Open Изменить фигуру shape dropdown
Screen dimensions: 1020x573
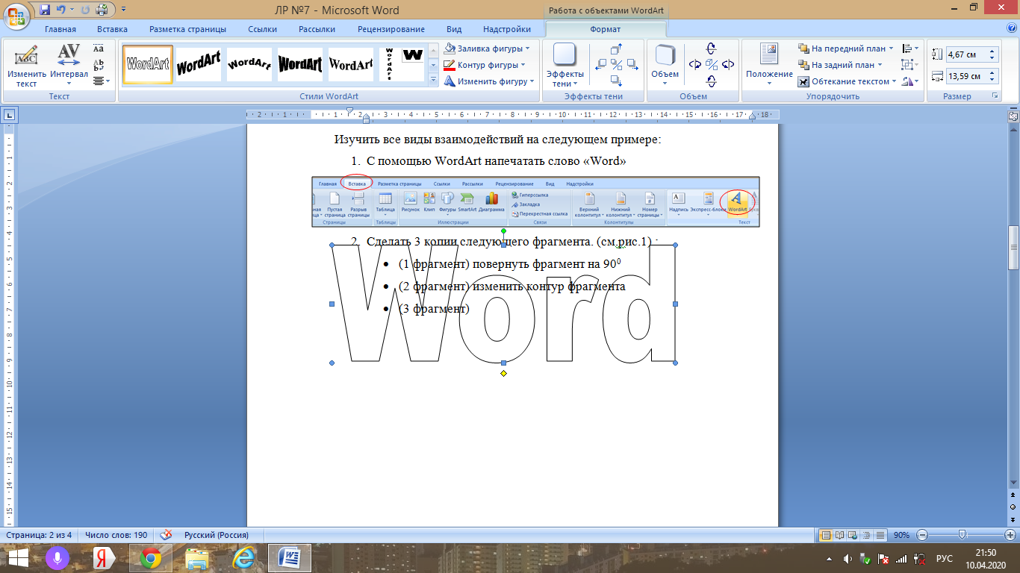[489, 81]
